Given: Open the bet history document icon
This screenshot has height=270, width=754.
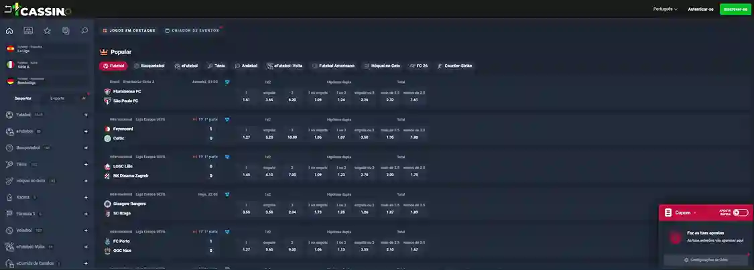Looking at the screenshot, I should tap(66, 31).
